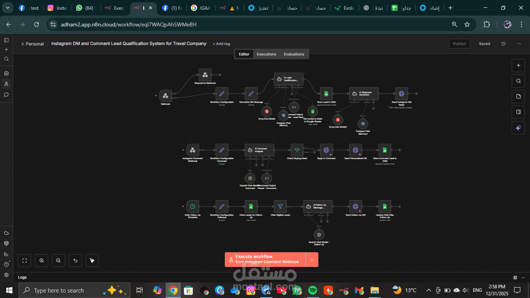This screenshot has height=298, width=530.
Task: Expand the Logs panel
Action: (x=523, y=277)
